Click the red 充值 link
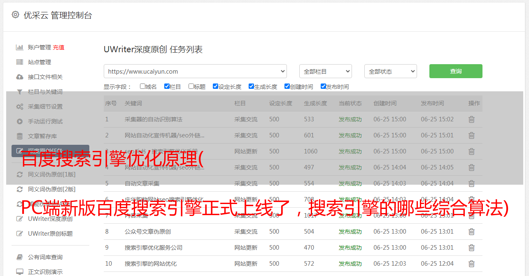529x276 pixels. pyautogui.click(x=58, y=47)
